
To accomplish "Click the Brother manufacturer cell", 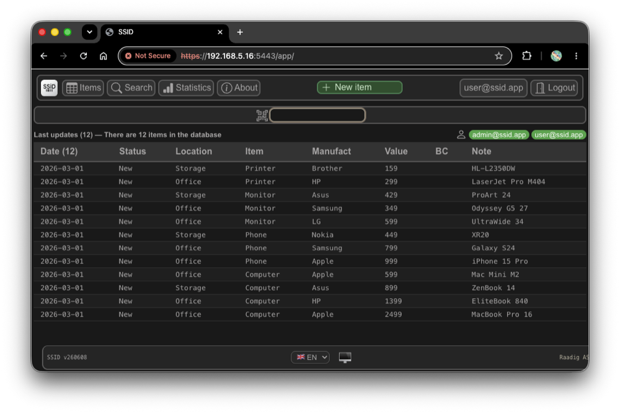I will click(327, 169).
